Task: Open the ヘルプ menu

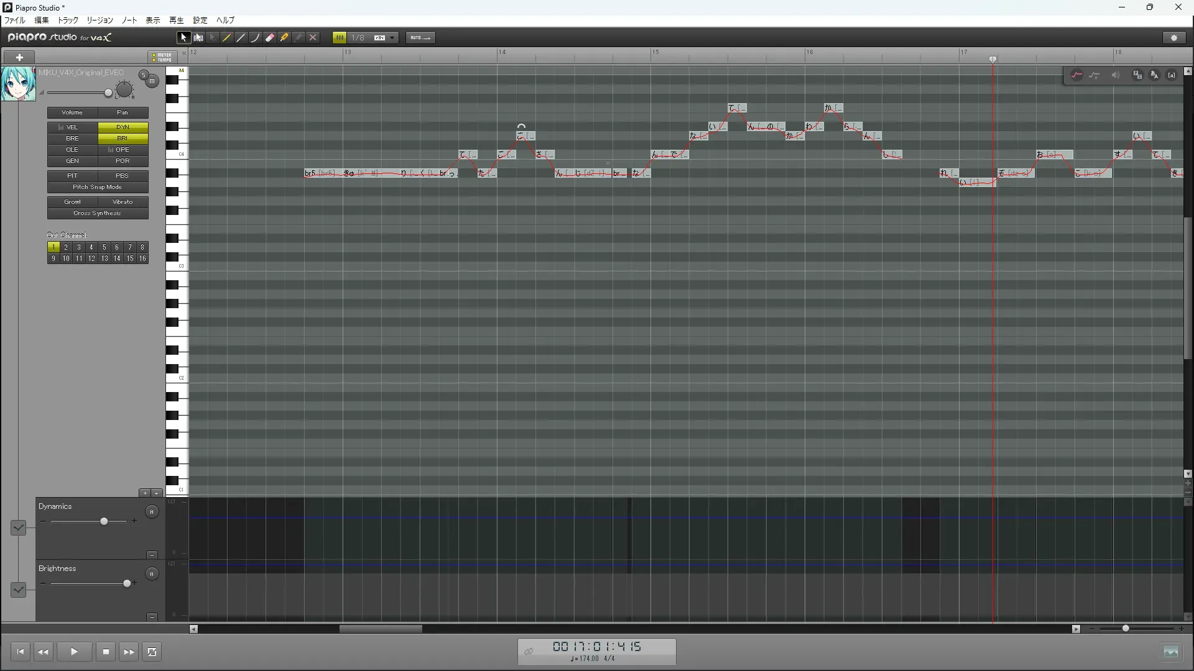Action: pyautogui.click(x=225, y=21)
